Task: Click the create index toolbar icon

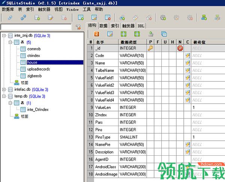Action: point(122,18)
